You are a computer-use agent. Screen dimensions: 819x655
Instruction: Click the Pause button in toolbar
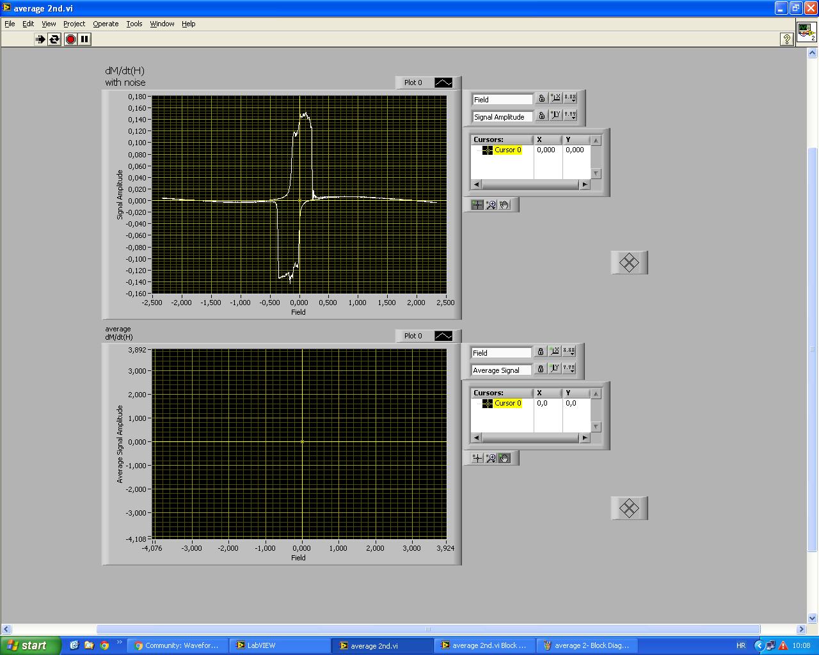tap(84, 39)
